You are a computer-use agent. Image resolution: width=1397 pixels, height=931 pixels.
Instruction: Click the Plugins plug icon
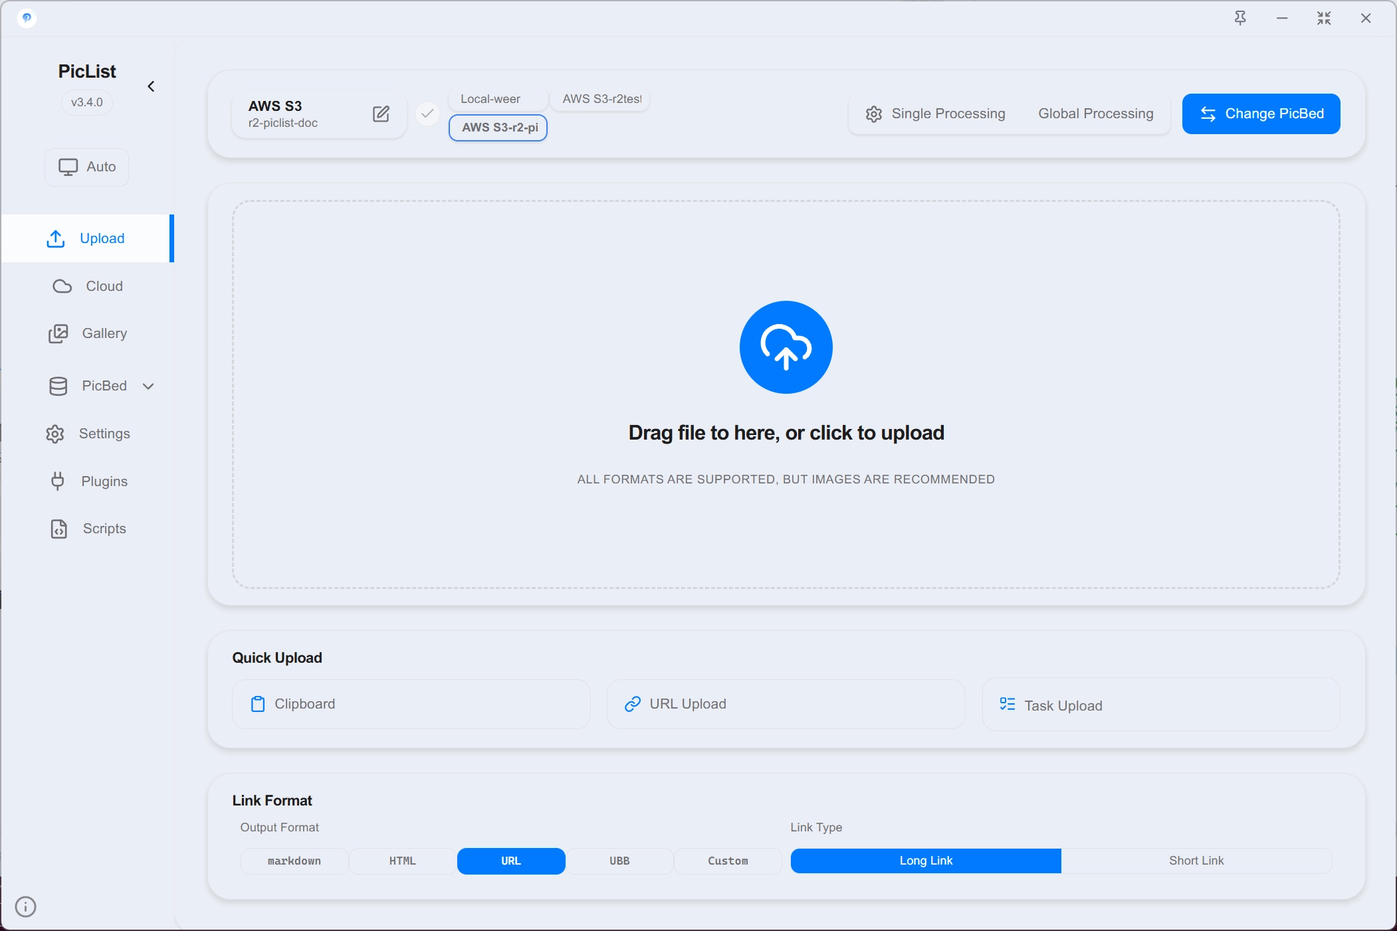(58, 481)
